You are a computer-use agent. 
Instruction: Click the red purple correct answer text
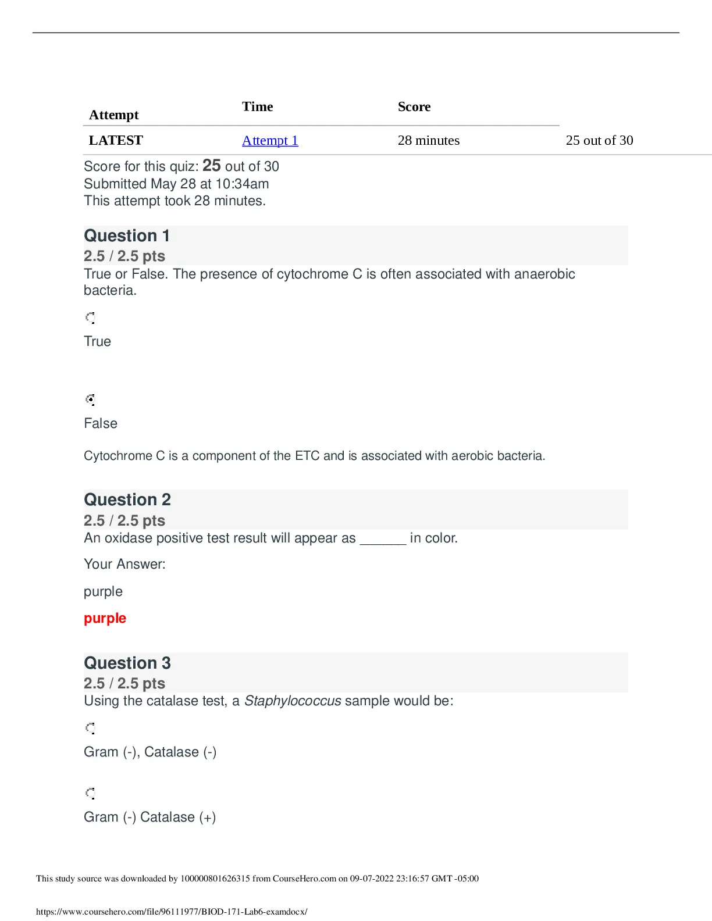pos(105,619)
